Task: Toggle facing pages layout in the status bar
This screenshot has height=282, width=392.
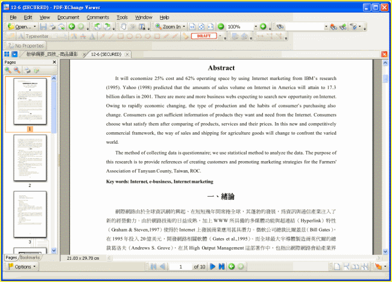Action: pyautogui.click(x=356, y=266)
